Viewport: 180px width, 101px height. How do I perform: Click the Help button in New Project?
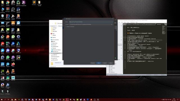coord(111,63)
